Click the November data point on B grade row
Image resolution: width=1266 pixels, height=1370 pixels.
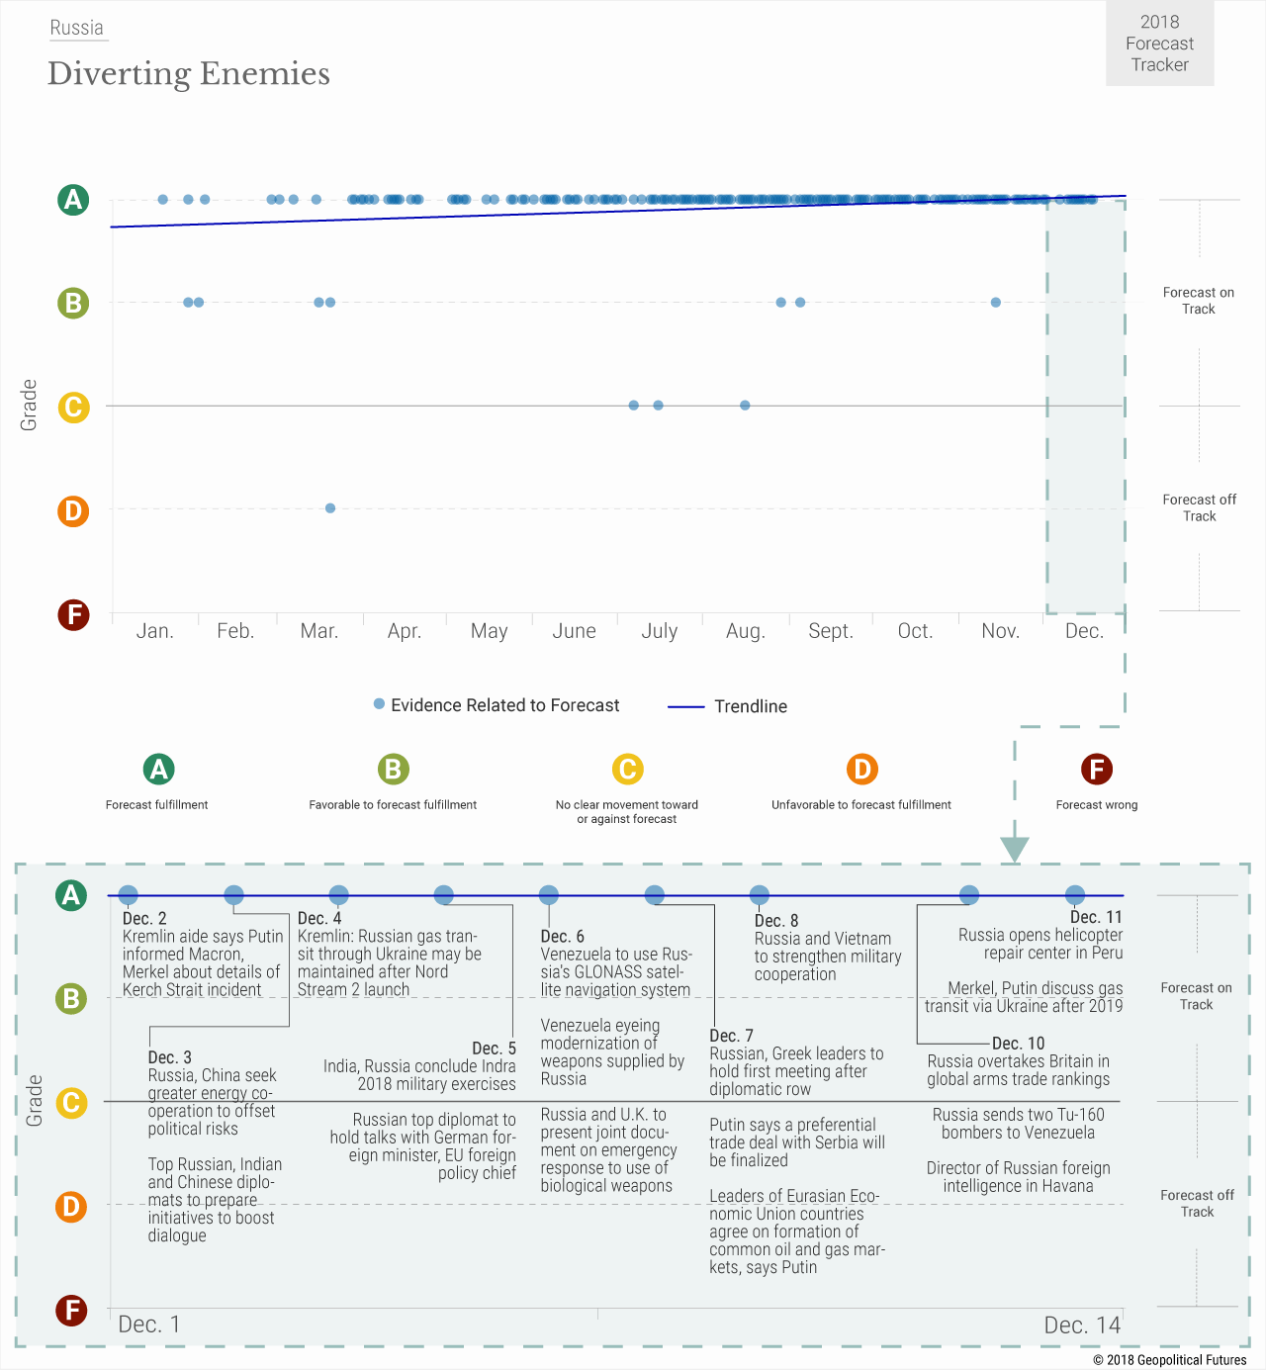996,303
